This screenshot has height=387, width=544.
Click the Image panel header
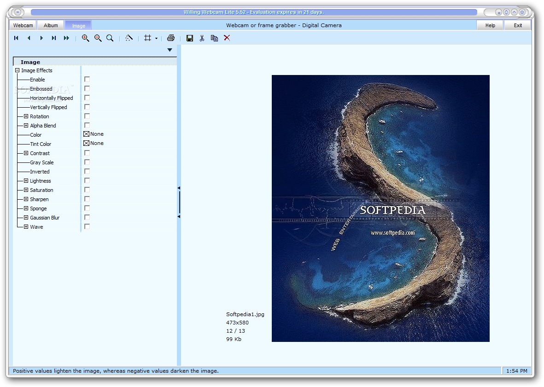pos(95,62)
